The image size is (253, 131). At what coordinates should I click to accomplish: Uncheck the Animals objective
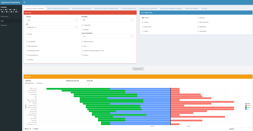(x=143, y=18)
